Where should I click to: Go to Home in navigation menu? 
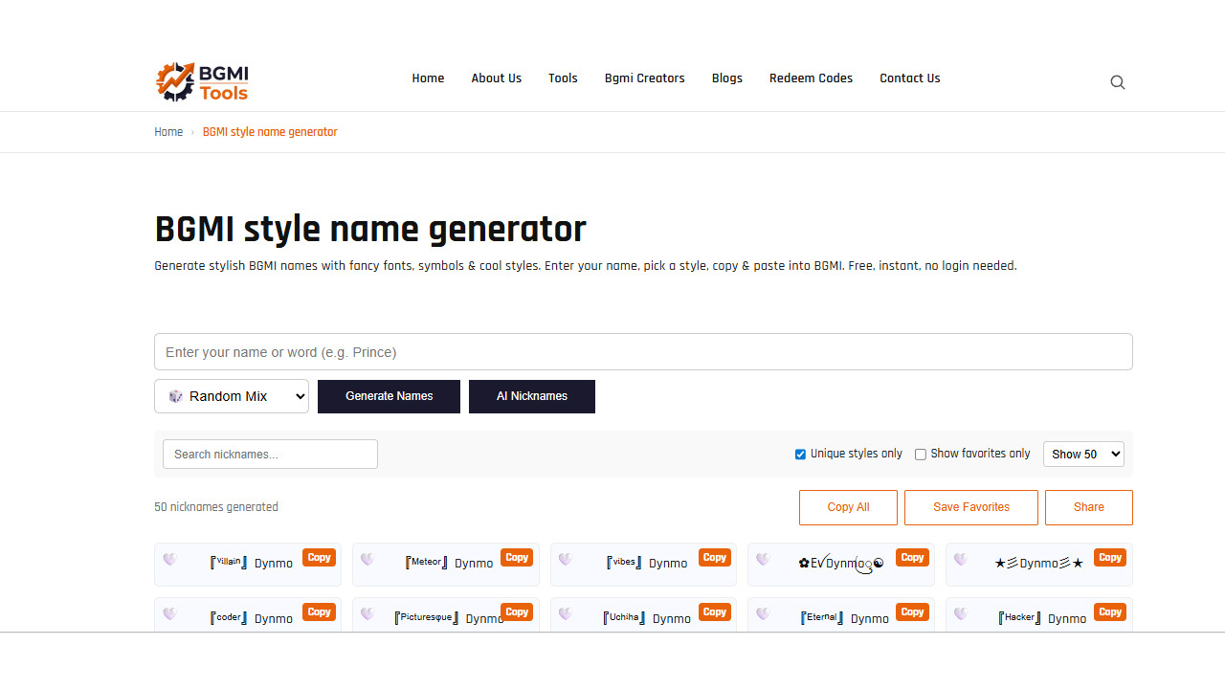click(428, 78)
